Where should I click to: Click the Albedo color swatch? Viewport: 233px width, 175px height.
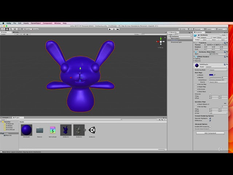click(211, 75)
